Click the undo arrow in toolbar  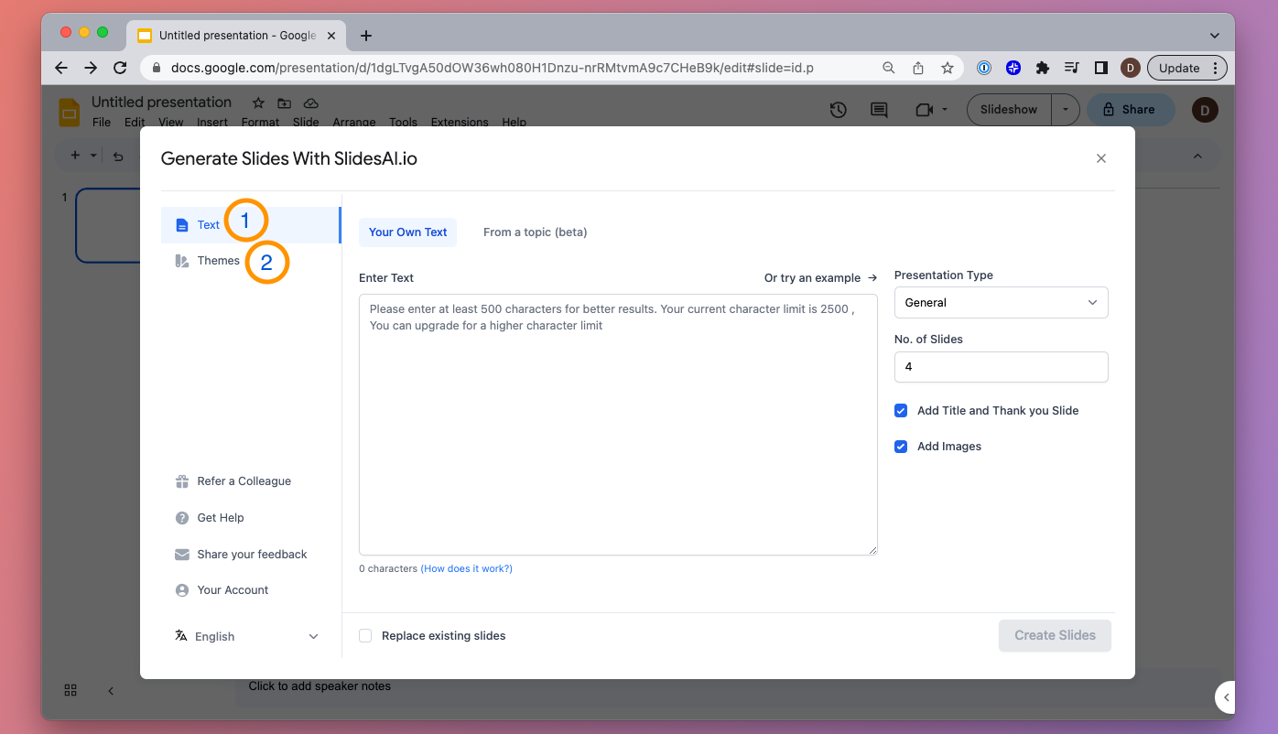coord(118,156)
